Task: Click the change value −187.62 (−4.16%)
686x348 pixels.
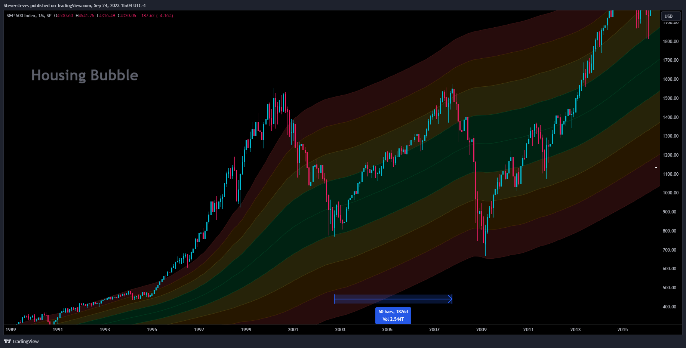Action: click(x=156, y=16)
